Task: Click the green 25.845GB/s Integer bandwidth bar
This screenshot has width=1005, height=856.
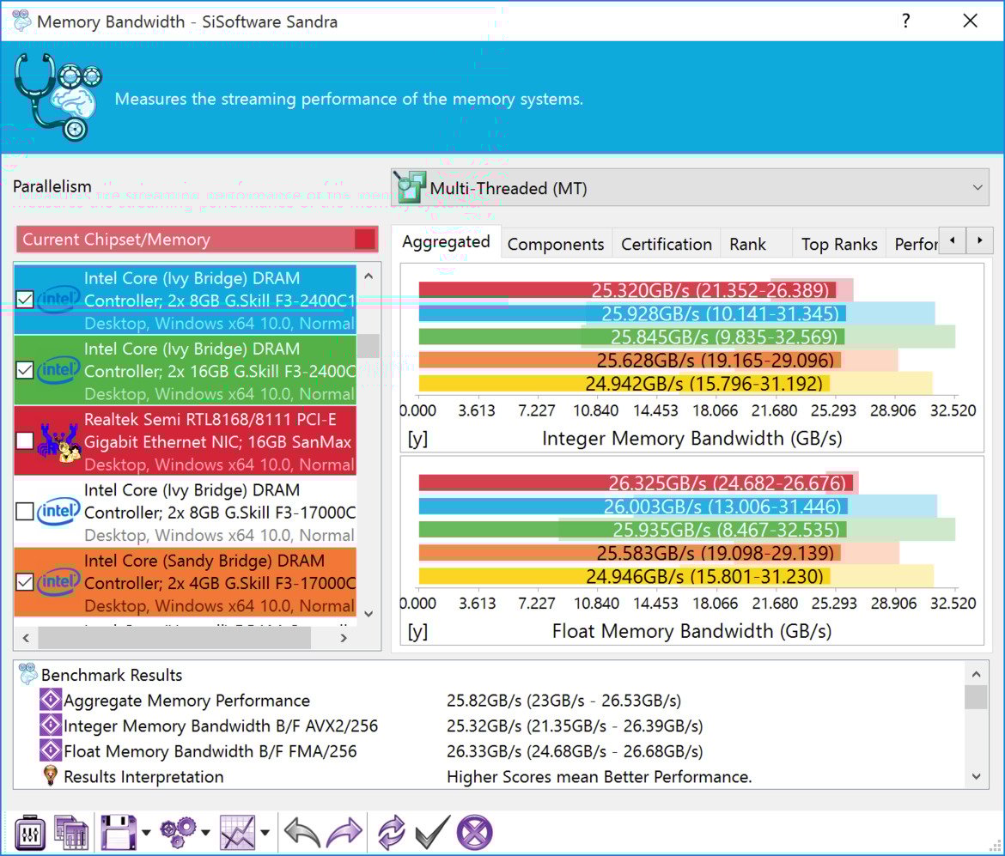Action: tap(631, 337)
